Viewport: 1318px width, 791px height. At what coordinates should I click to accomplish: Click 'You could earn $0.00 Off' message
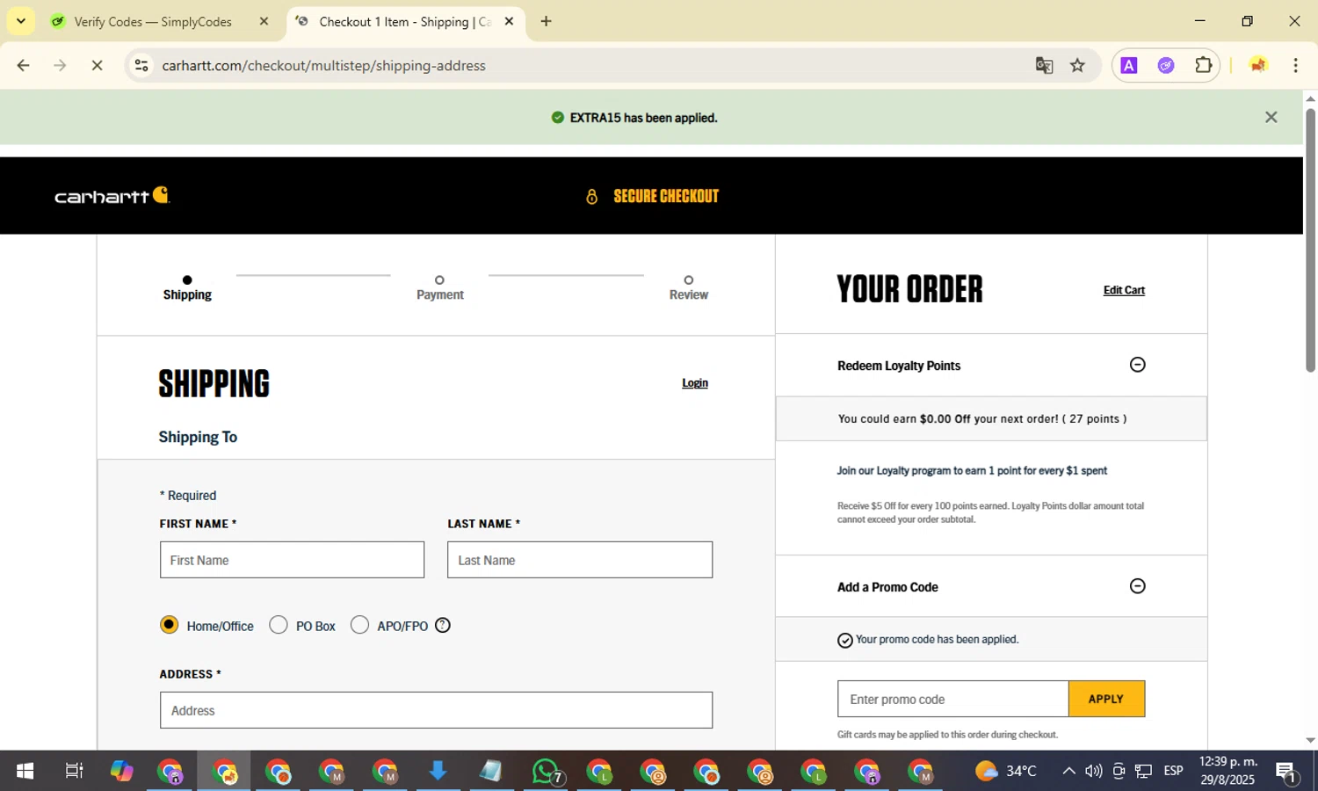click(x=982, y=419)
